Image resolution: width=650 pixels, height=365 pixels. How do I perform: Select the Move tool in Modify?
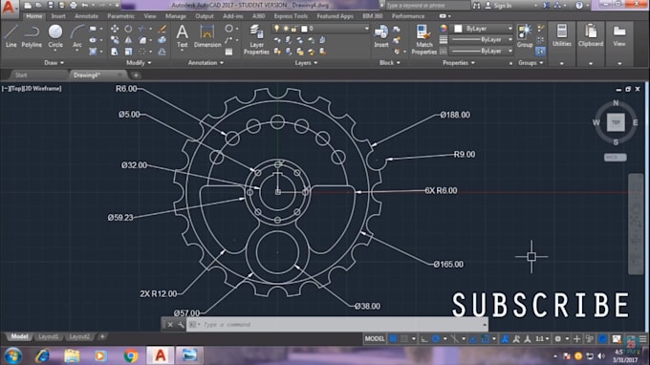pos(115,29)
